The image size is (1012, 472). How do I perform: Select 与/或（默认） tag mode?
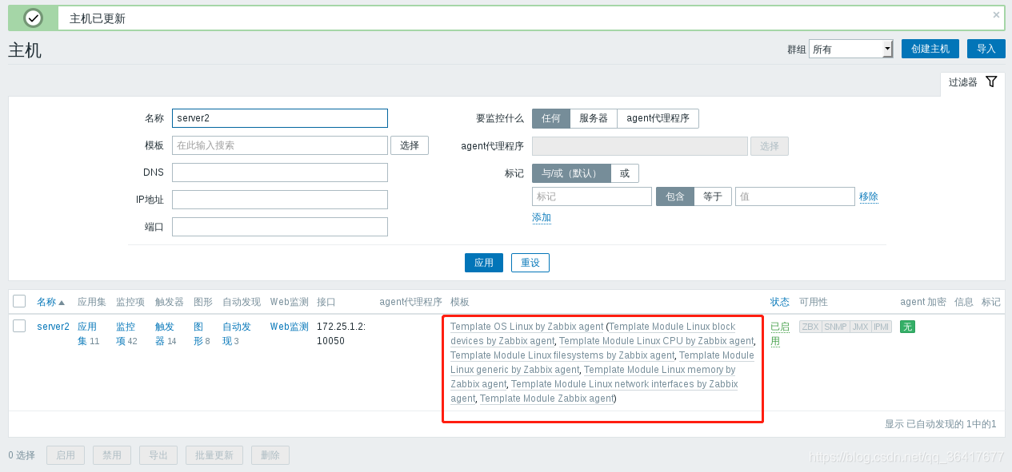pyautogui.click(x=571, y=173)
